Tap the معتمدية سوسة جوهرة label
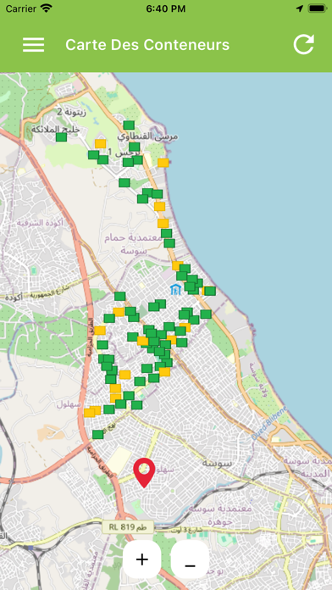Image resolution: width=332 pixels, height=590 pixels. point(220,515)
